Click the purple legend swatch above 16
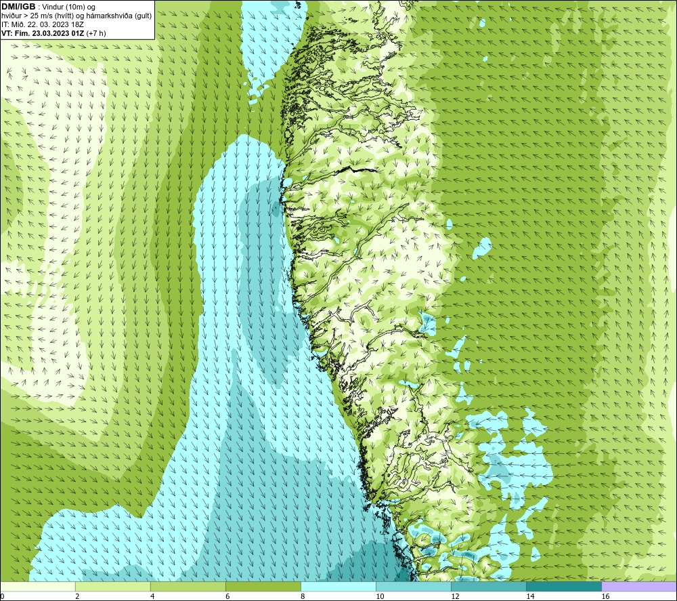 [x=639, y=587]
